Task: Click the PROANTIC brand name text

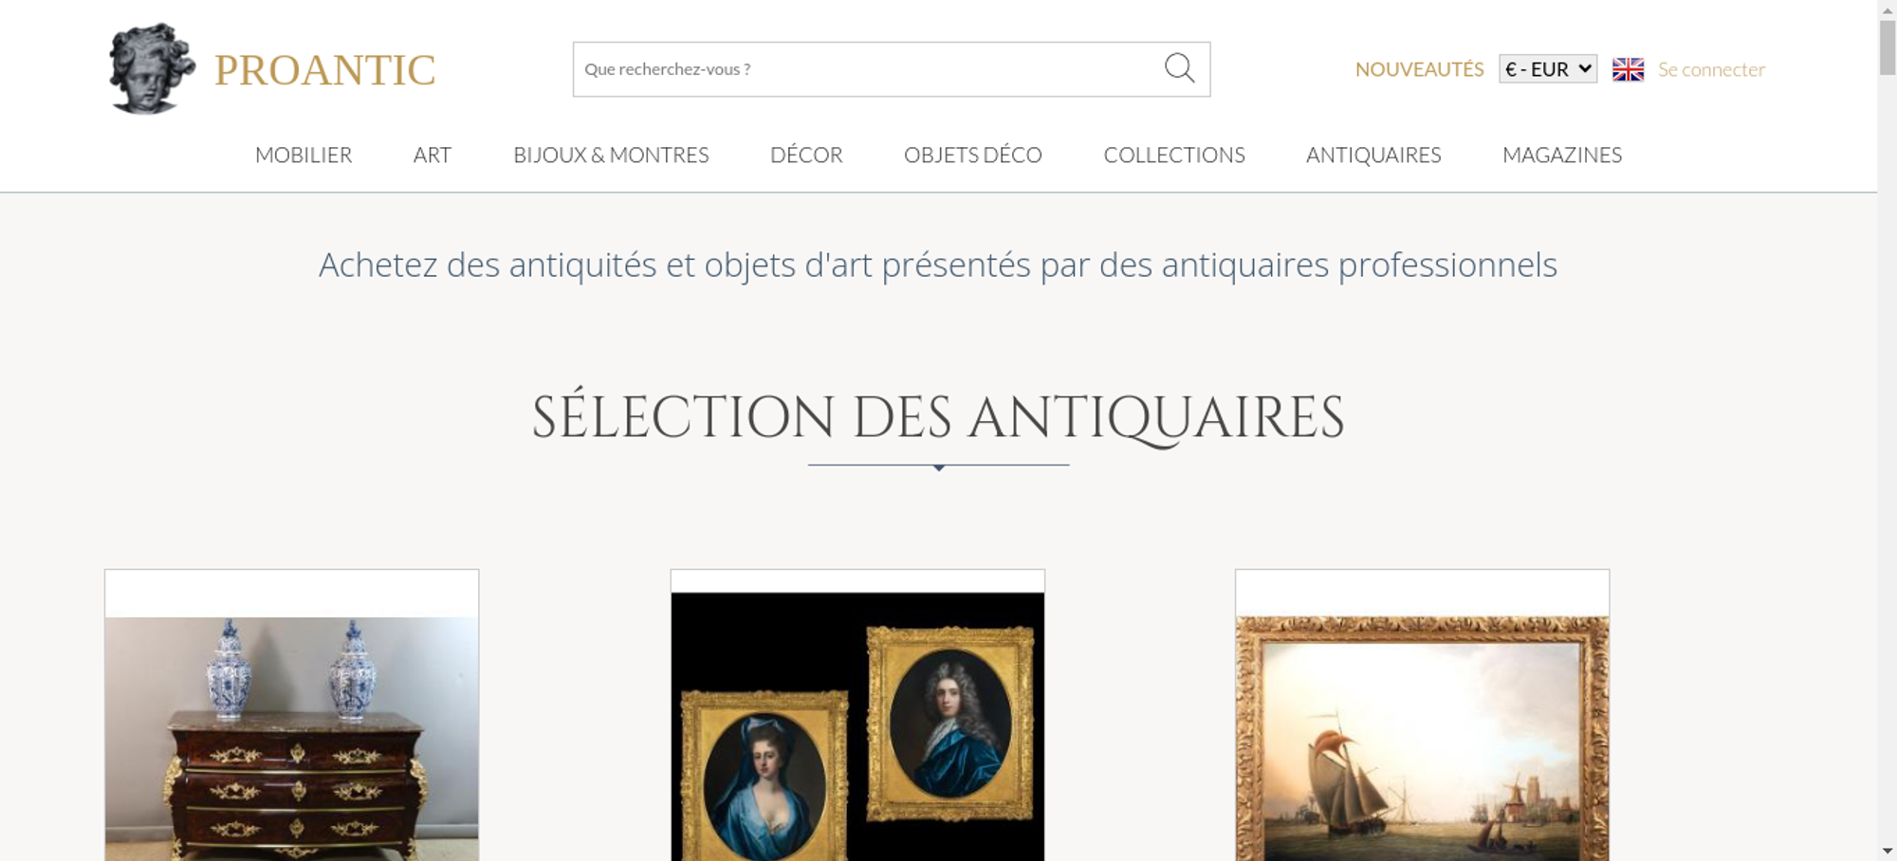Action: coord(324,70)
